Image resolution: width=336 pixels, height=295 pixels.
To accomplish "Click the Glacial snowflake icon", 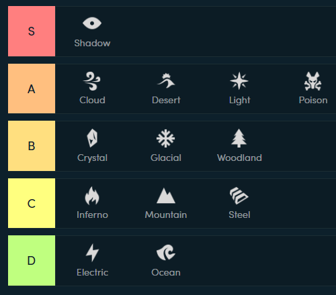I will pyautogui.click(x=165, y=138).
